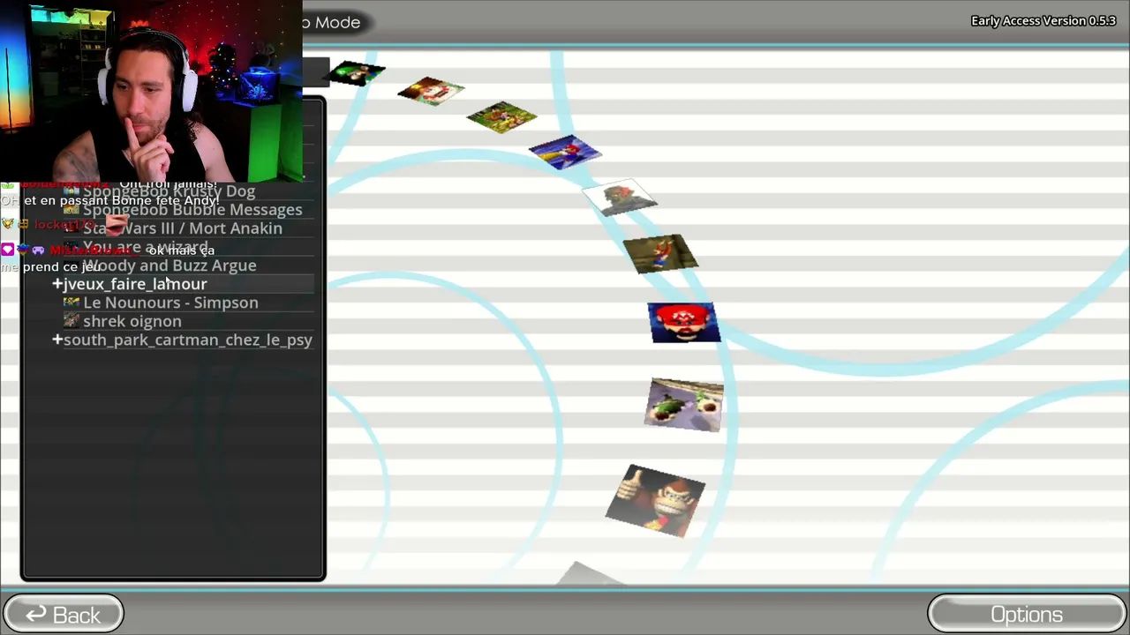Select the Spongebob Bubble Messages entry
The height and width of the screenshot is (635, 1130).
click(192, 210)
